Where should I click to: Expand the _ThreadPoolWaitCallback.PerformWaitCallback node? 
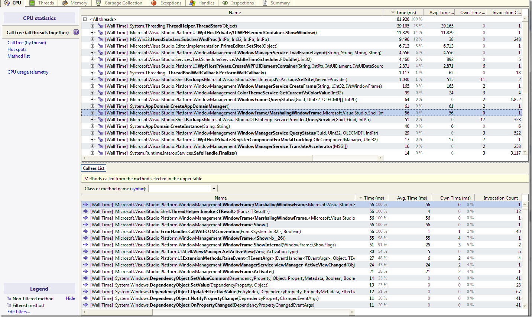click(93, 73)
